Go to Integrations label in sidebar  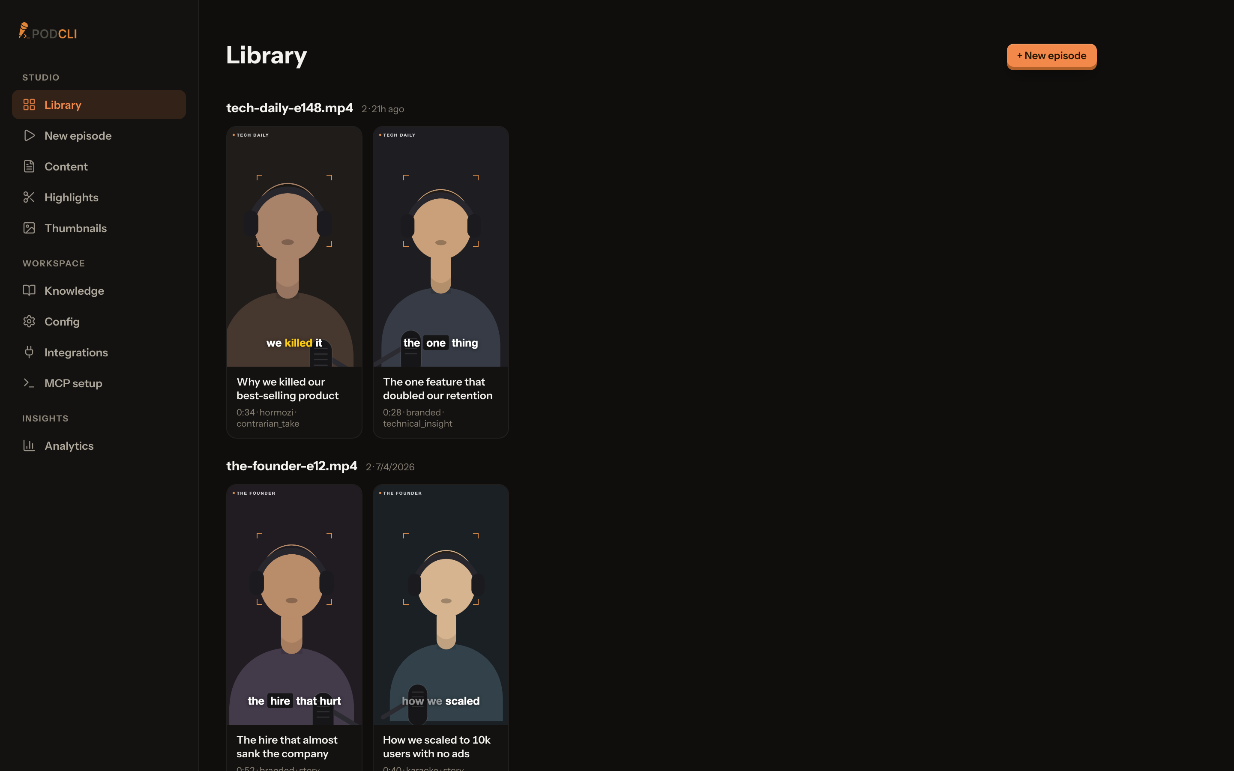(x=76, y=353)
